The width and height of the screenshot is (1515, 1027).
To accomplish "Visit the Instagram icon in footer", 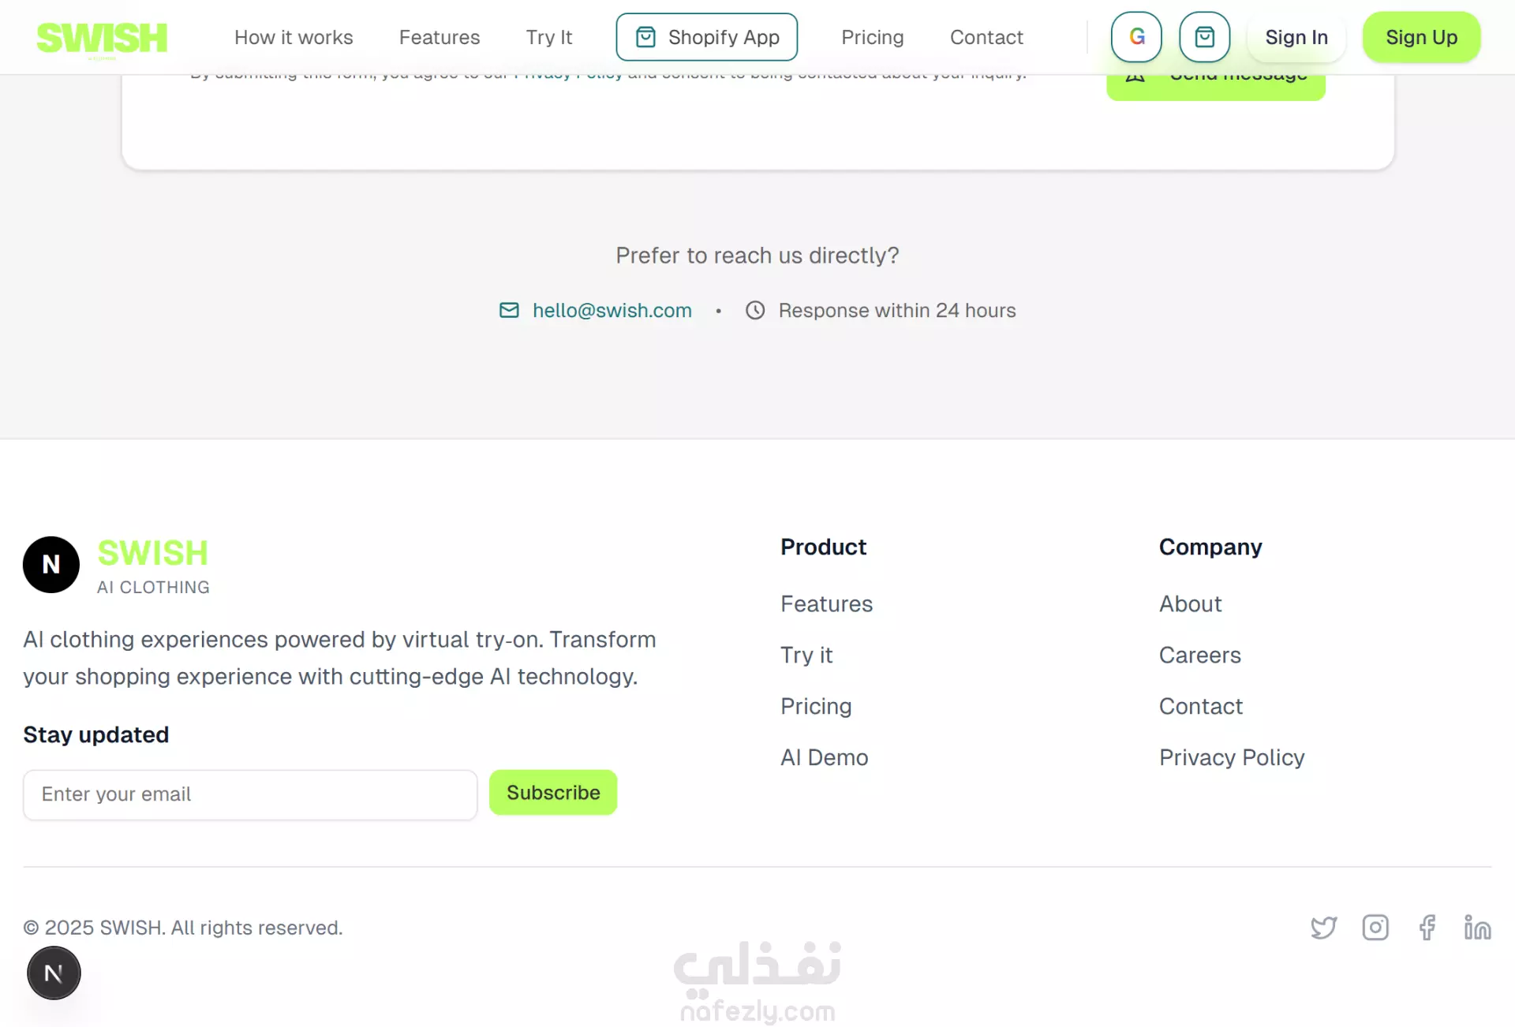I will click(1375, 928).
